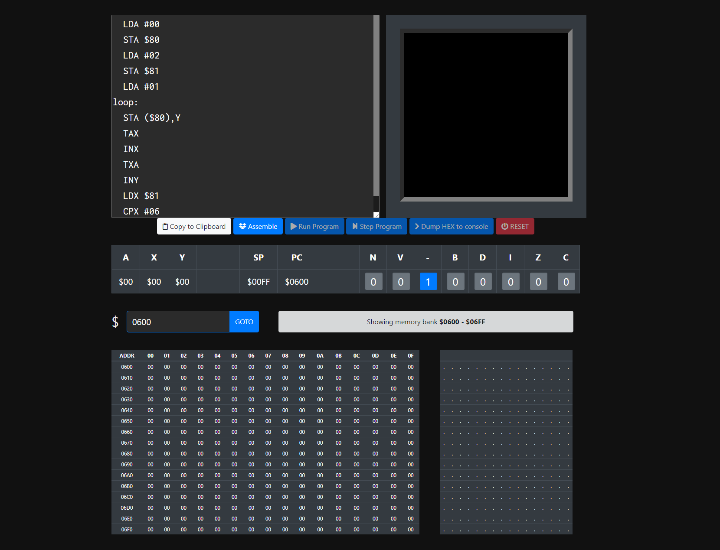Click the black emulator display screen
720x550 pixels.
point(486,115)
